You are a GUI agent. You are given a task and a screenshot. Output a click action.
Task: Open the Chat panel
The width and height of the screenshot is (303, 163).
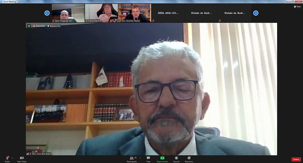pos(148,159)
